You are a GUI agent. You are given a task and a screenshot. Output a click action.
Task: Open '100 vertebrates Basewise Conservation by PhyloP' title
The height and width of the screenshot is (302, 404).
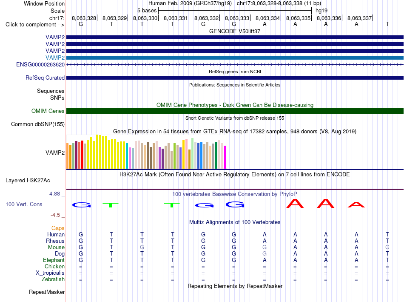click(x=235, y=194)
